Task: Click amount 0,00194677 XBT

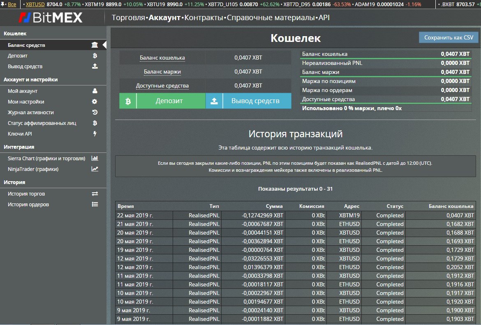Action: pos(264,302)
